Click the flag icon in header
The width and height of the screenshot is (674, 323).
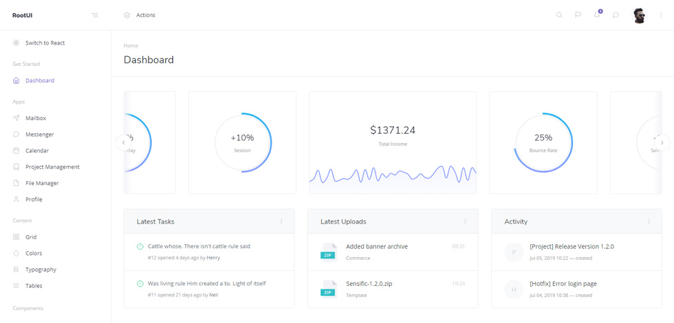(578, 15)
